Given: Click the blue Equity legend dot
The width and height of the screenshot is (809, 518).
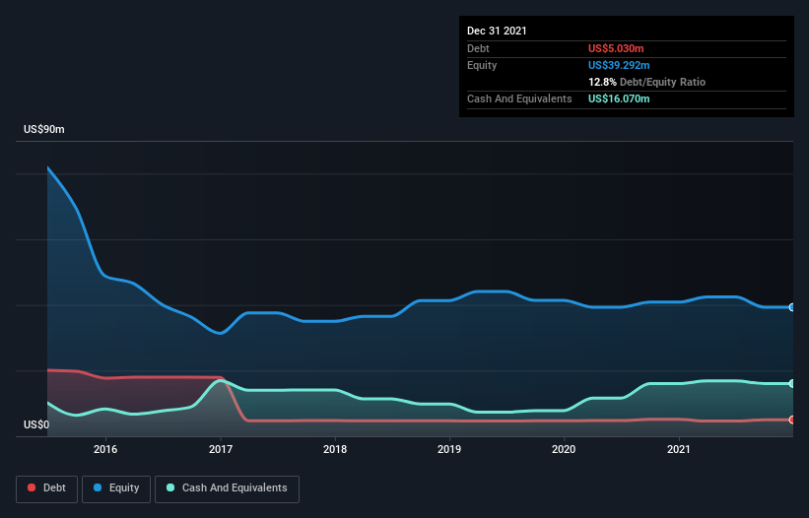Looking at the screenshot, I should (x=98, y=487).
